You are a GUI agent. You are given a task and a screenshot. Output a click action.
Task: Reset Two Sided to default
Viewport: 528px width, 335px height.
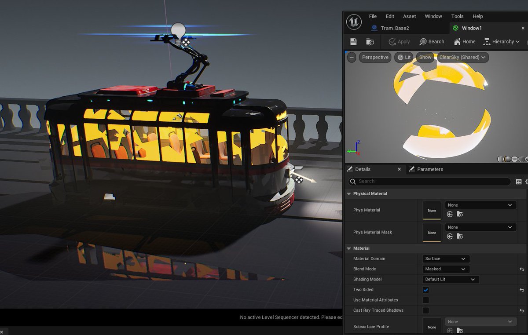[x=522, y=290]
